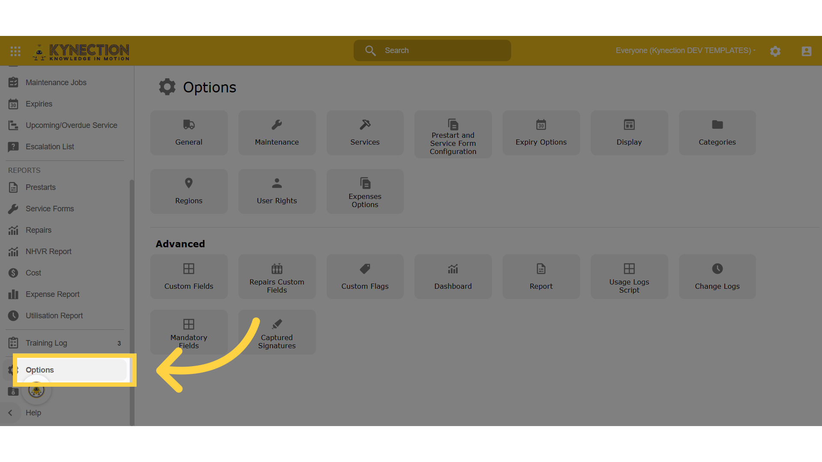
Task: Click the Kynection logo
Action: (x=80, y=52)
